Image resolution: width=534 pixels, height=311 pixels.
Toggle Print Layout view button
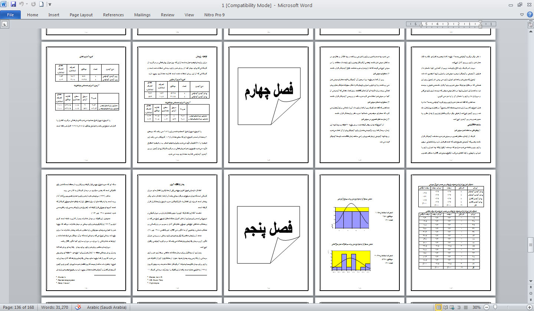[439, 307]
